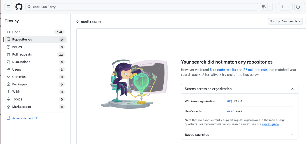Expand the Saved searches section
Screen dimensions: 306x144
[292, 135]
